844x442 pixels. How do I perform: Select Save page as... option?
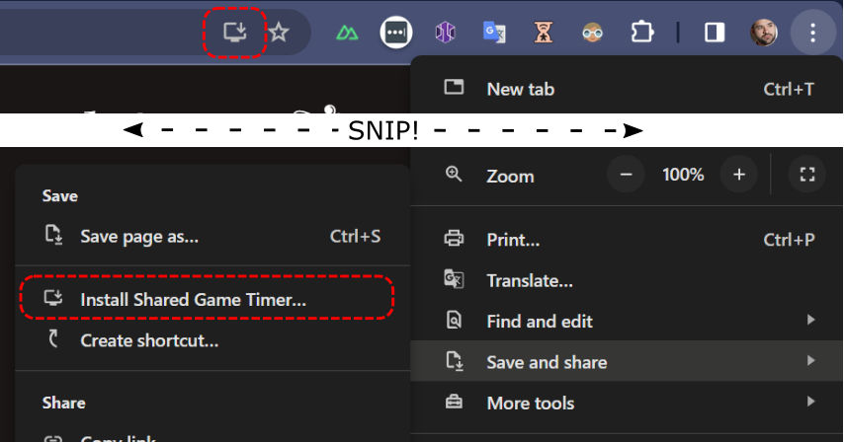click(x=139, y=237)
